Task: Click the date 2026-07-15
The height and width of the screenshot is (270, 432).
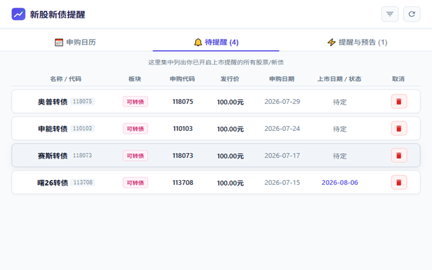Action: (x=282, y=183)
